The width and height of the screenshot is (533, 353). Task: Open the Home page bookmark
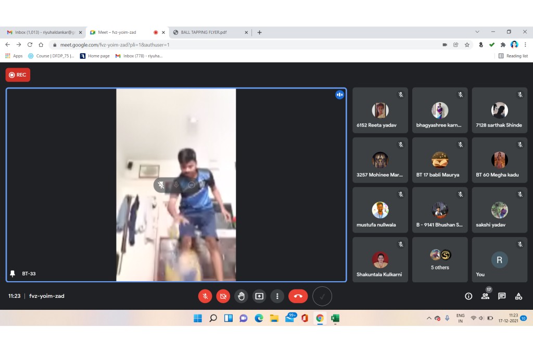(95, 56)
